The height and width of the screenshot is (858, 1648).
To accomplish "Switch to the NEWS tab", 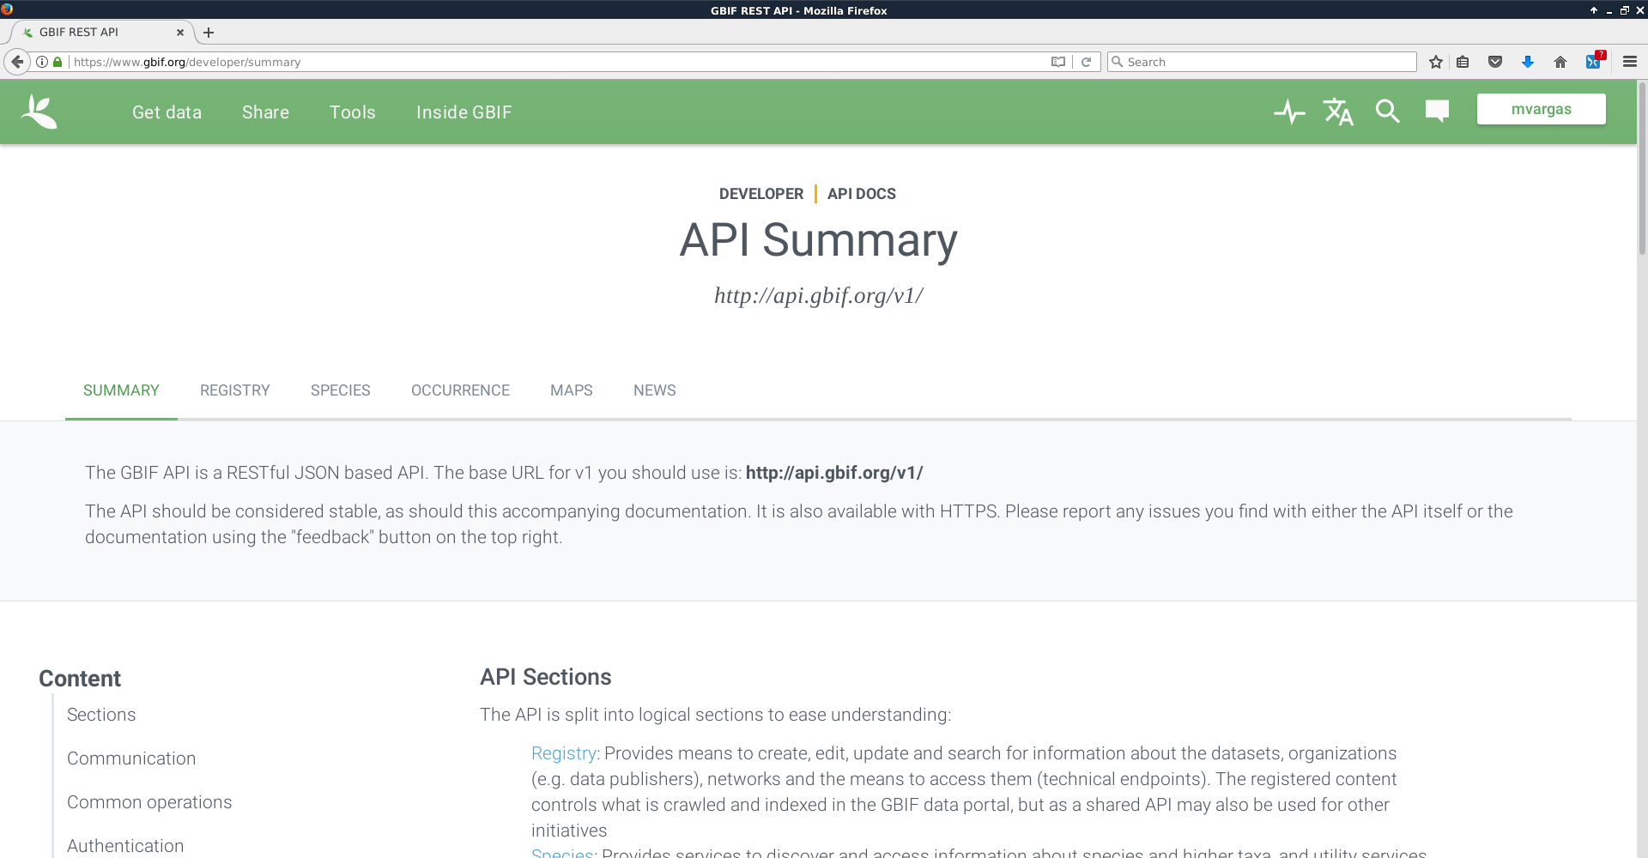I will [655, 390].
